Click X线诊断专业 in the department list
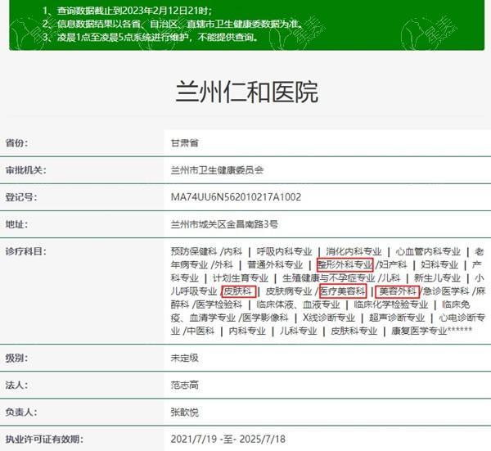 click(329, 318)
